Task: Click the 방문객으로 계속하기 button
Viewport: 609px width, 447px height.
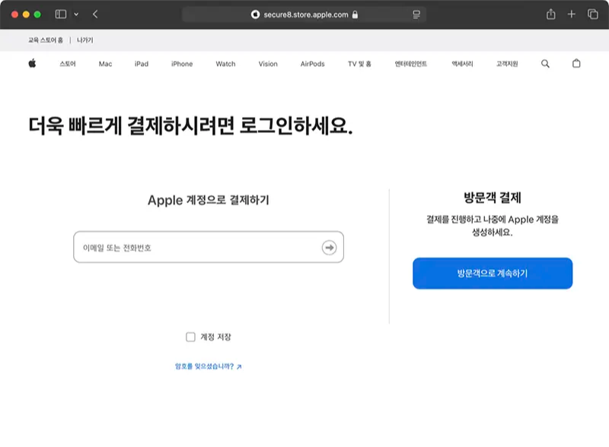Action: [x=492, y=273]
